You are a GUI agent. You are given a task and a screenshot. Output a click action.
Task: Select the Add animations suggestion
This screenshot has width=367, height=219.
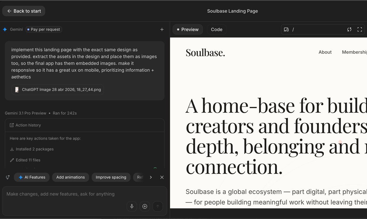pos(71,177)
